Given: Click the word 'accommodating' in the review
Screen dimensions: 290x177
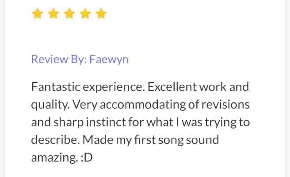Looking at the screenshot, I should (143, 105).
